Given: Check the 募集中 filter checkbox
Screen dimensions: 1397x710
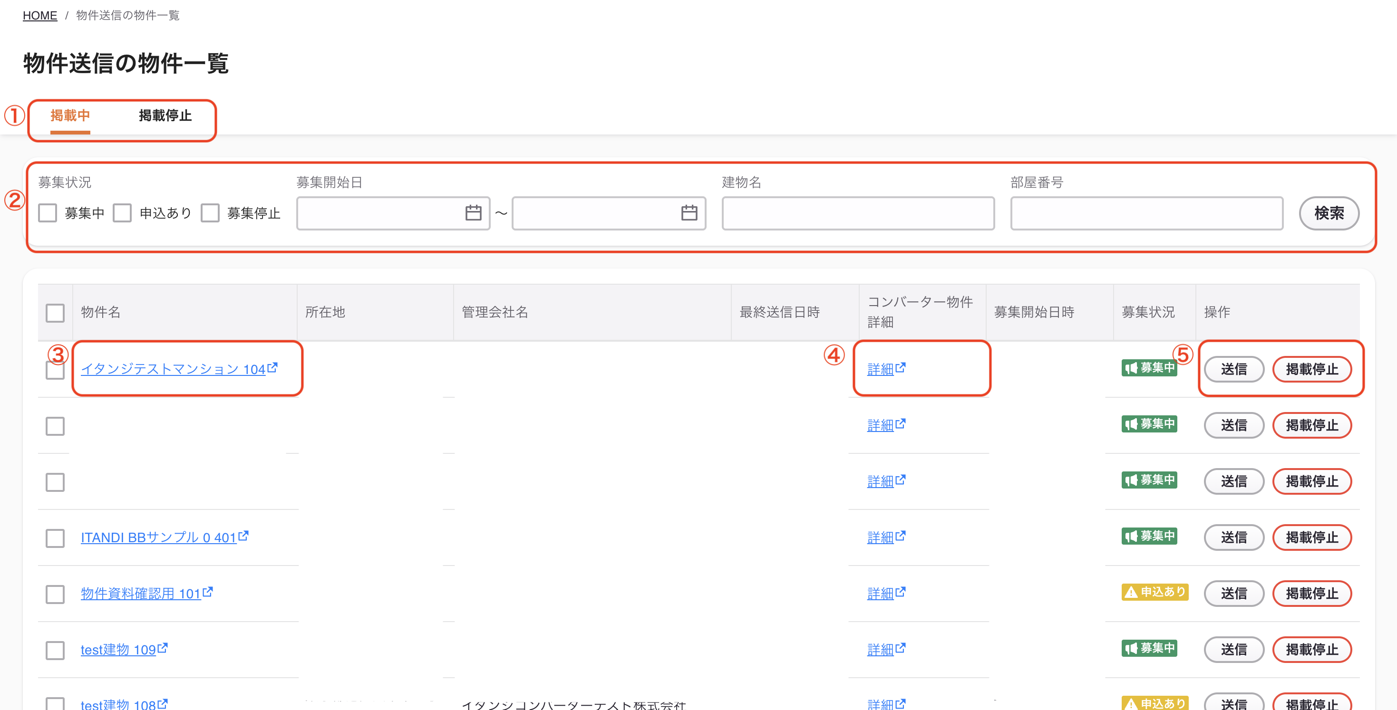Looking at the screenshot, I should (x=48, y=213).
